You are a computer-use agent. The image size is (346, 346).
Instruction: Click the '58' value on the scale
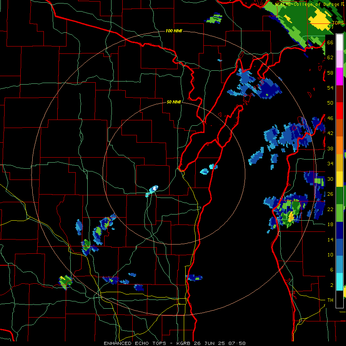[330, 73]
